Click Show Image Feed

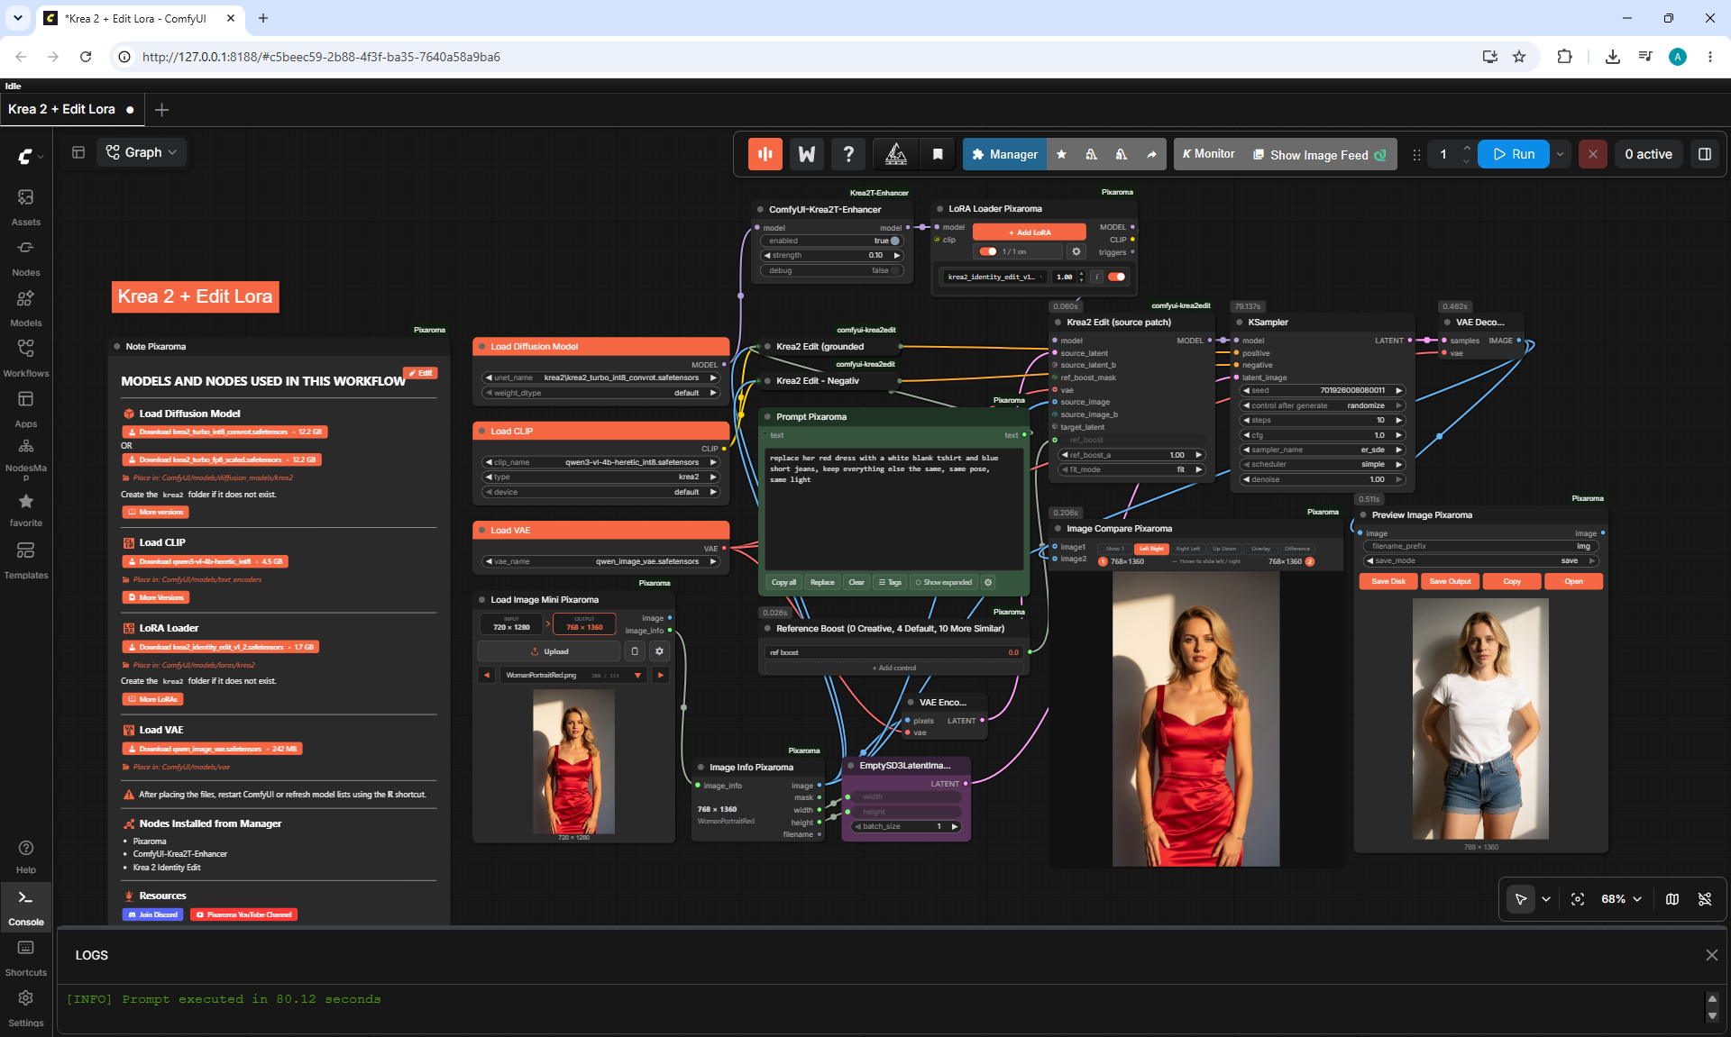pos(1320,154)
